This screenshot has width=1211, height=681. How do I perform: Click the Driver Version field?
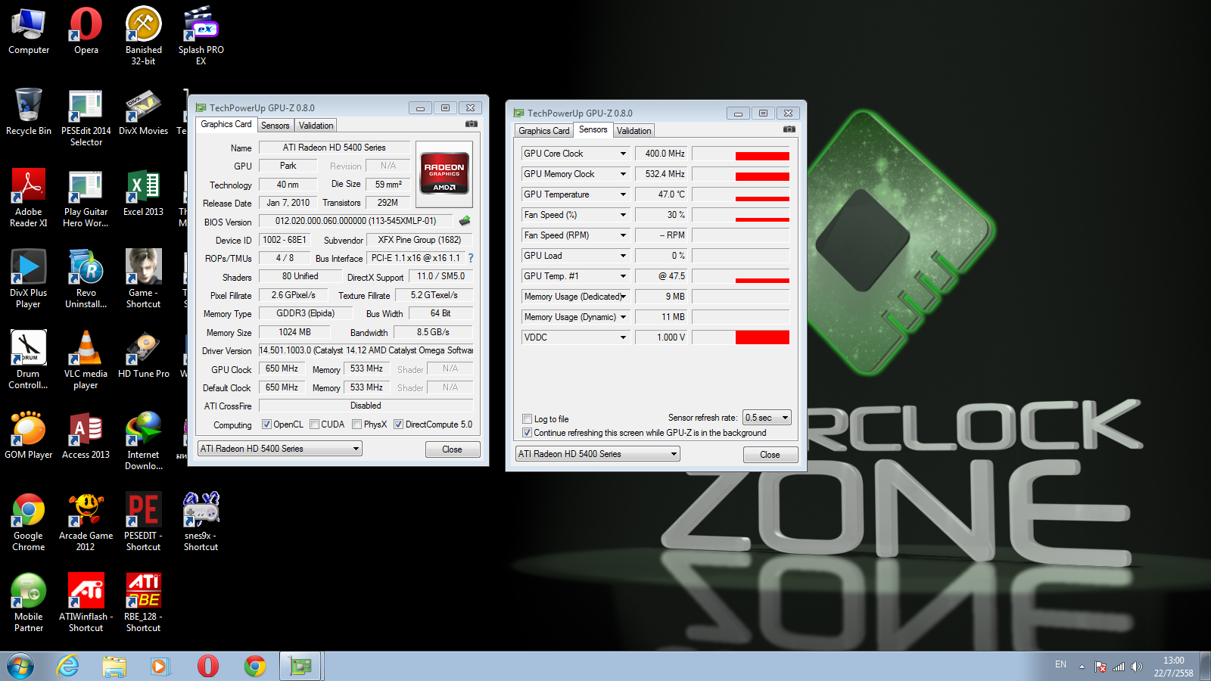pos(366,350)
